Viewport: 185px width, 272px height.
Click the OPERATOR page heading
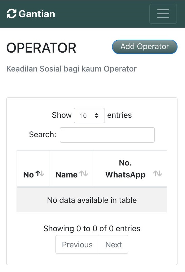41,48
